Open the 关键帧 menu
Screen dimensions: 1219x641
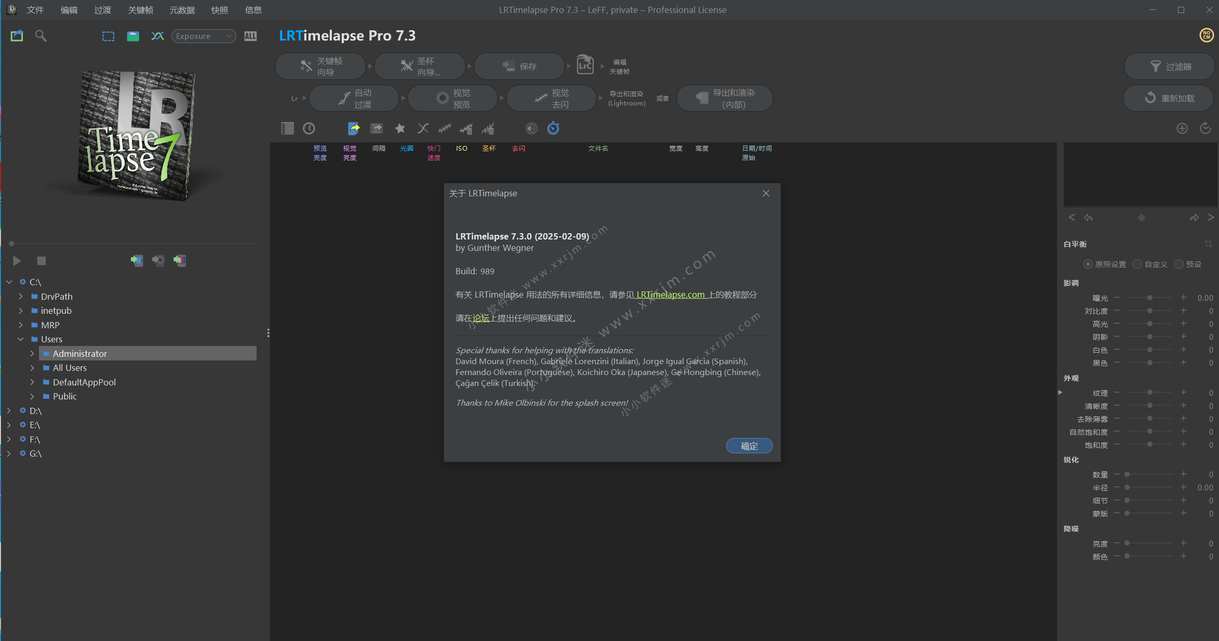(140, 10)
